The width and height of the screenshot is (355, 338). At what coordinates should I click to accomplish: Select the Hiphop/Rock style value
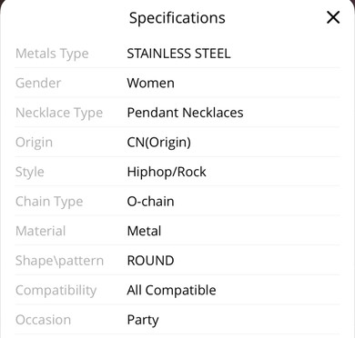pyautogui.click(x=167, y=172)
